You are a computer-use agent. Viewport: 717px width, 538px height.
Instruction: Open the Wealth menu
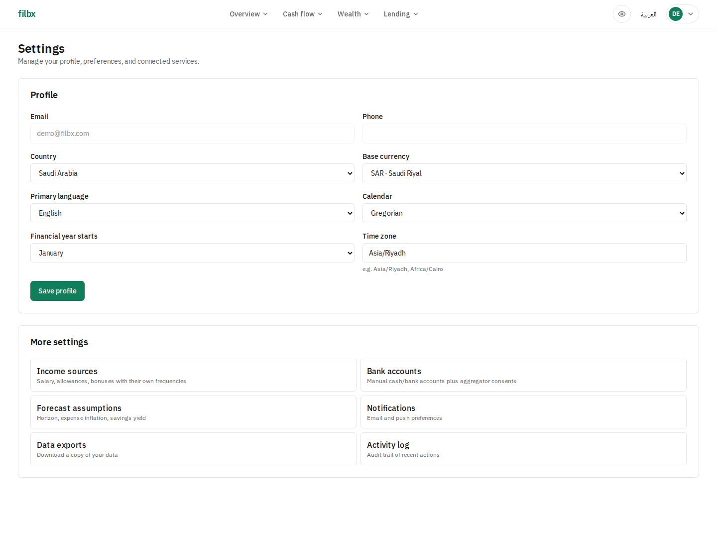click(353, 14)
